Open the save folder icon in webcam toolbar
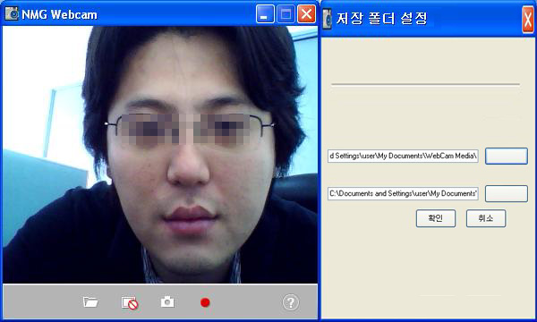537x322 pixels. pyautogui.click(x=90, y=302)
